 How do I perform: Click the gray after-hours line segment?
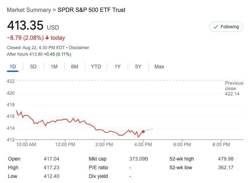coord(149,130)
